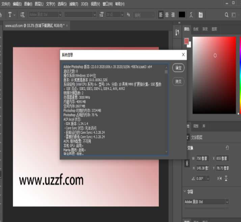Switch to the 颜色 panel tab
Screen dimensions: 241x222
point(187,29)
